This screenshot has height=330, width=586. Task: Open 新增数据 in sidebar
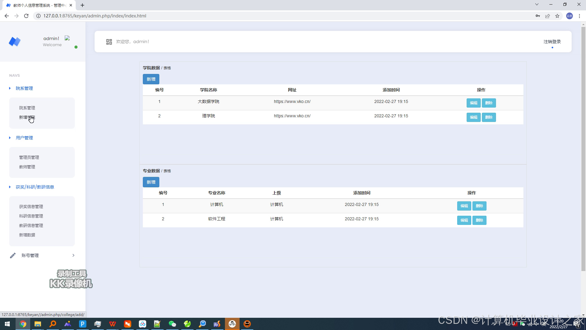[27, 235]
